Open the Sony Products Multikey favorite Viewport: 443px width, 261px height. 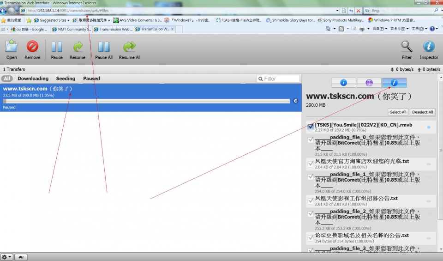pyautogui.click(x=341, y=20)
